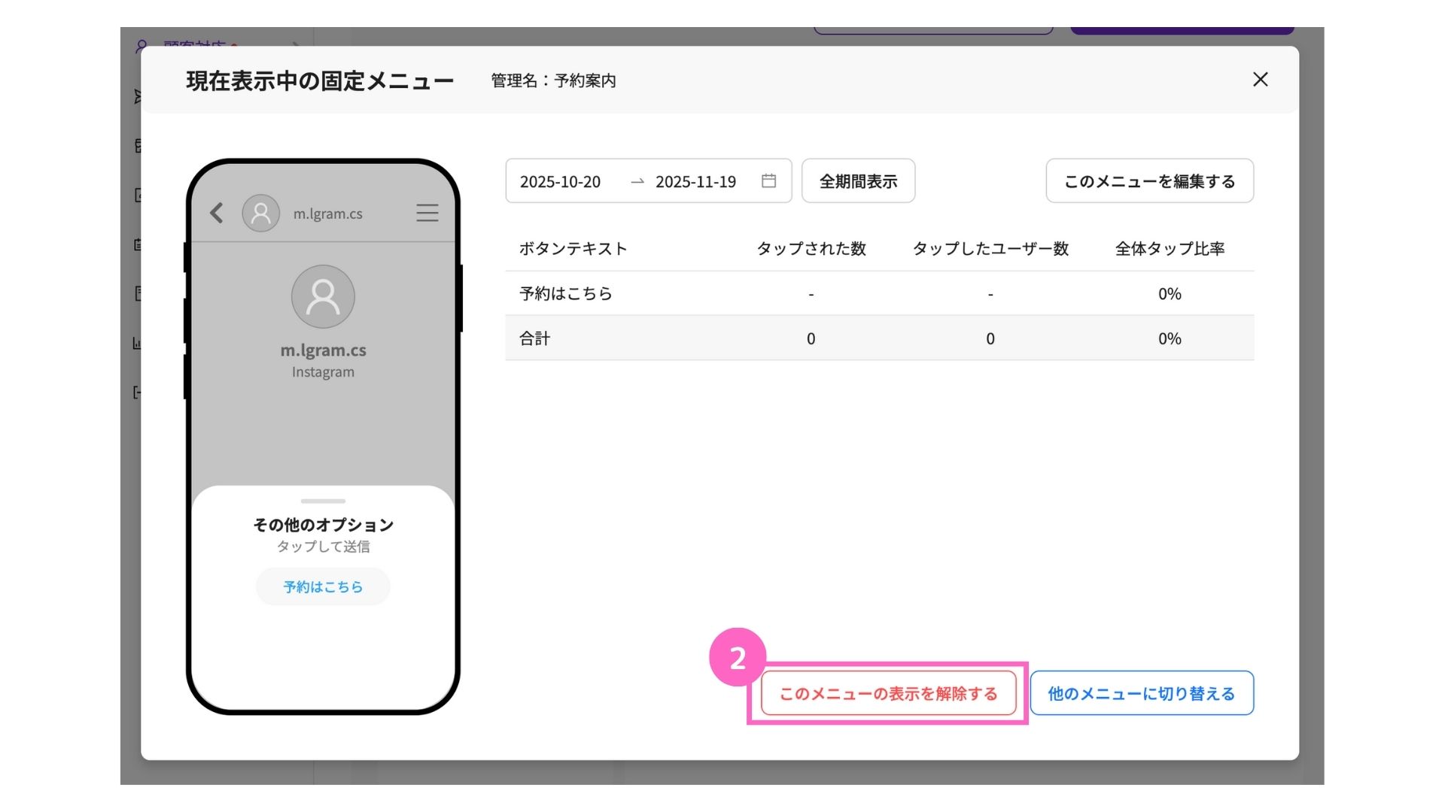Click the large profile avatar in preview

323,297
